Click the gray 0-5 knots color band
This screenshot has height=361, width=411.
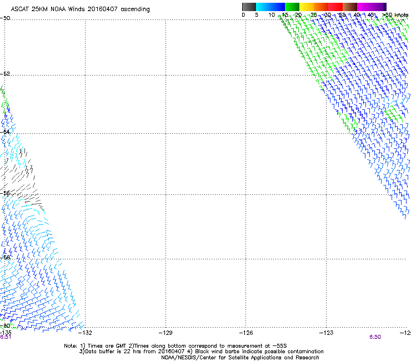click(x=249, y=7)
